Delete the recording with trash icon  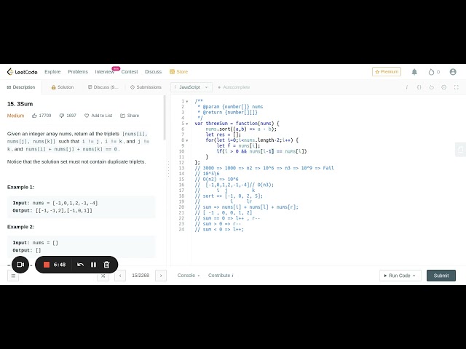coord(107,265)
